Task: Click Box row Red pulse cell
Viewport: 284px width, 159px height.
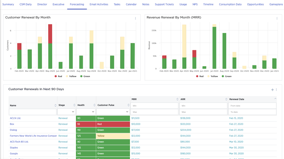Action: [x=113, y=124]
